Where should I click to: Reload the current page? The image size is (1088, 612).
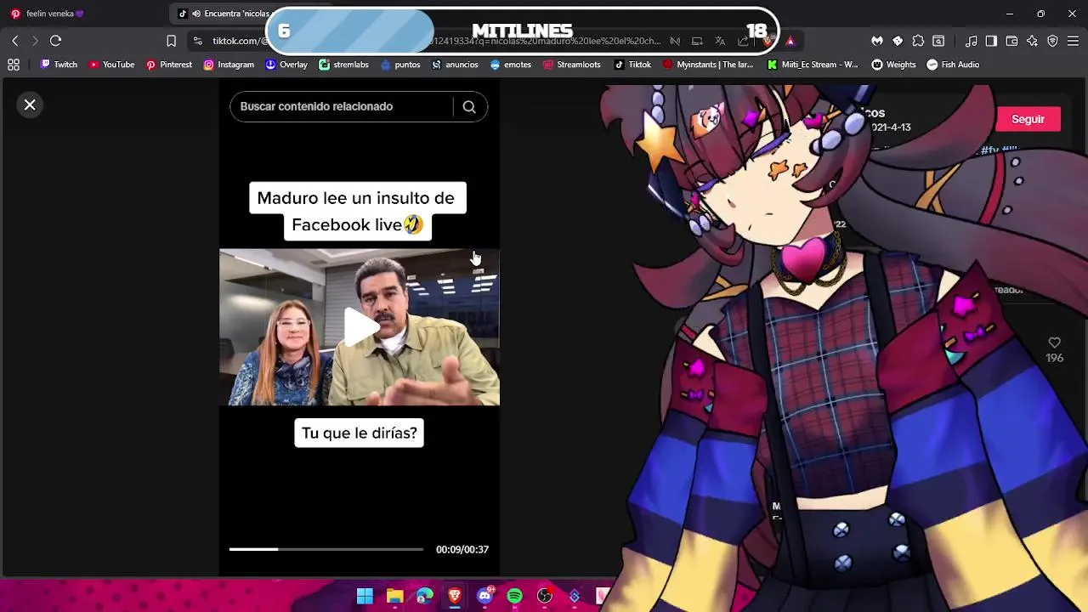click(x=55, y=41)
